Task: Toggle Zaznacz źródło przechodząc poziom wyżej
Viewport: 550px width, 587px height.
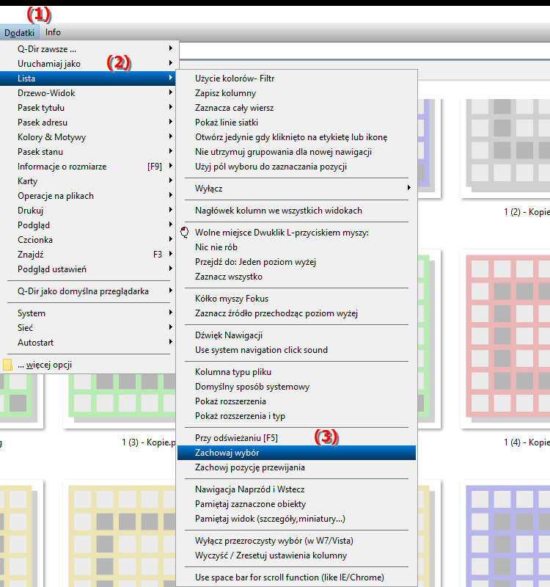Action: tap(296, 313)
